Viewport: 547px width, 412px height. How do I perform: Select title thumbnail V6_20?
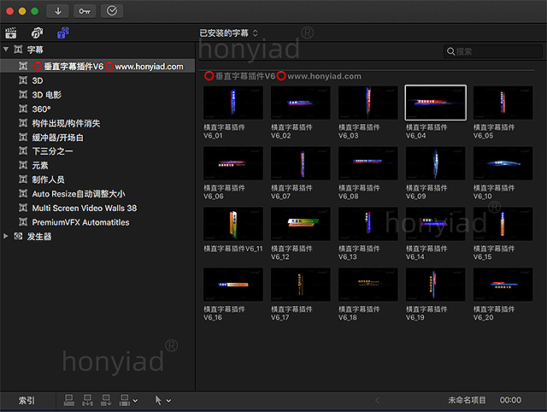pos(503,285)
